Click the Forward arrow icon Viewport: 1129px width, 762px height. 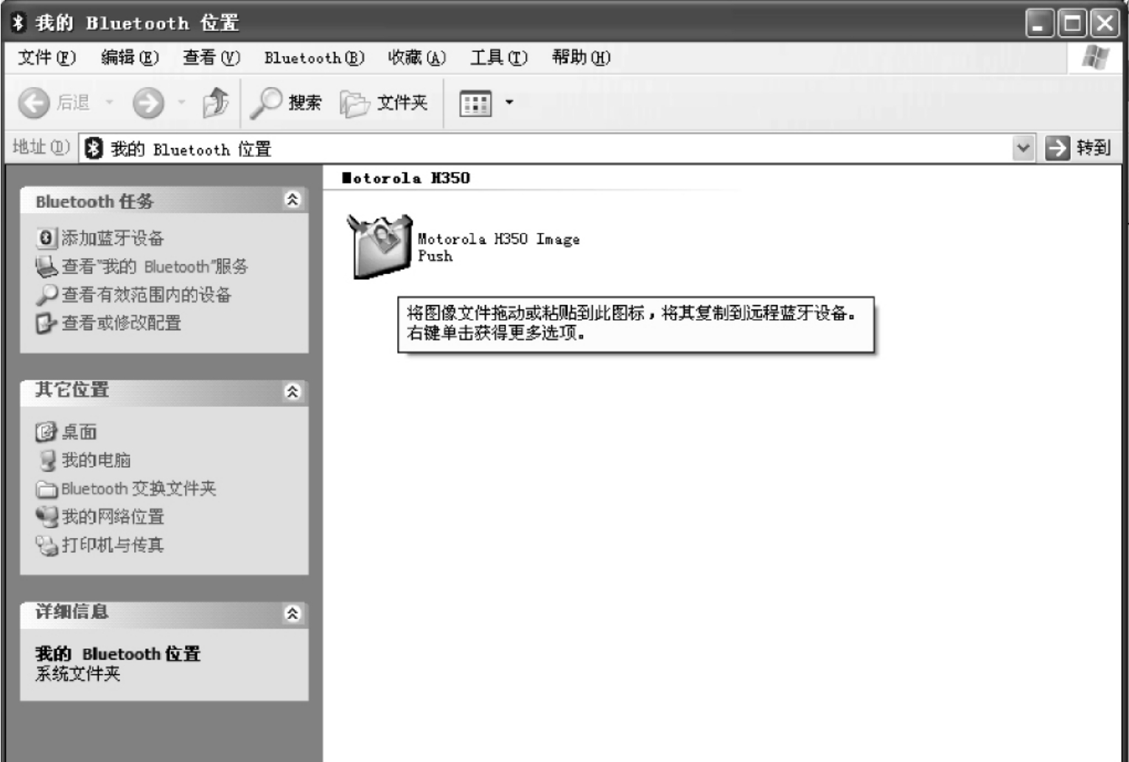[148, 102]
